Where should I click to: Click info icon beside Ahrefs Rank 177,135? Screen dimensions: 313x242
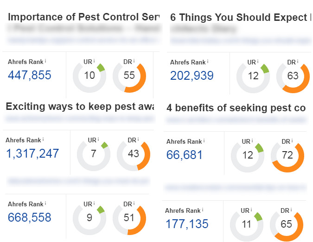click(203, 210)
